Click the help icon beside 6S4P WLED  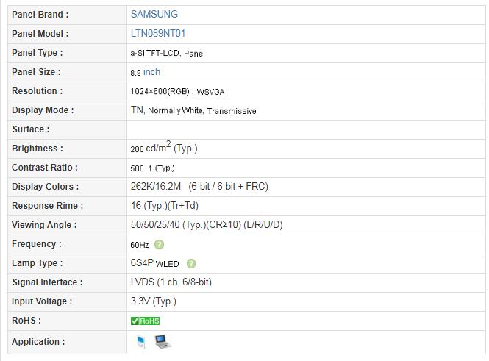point(191,264)
